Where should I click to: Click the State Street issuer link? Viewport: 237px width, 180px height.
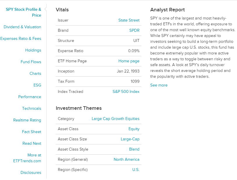pos(129,20)
